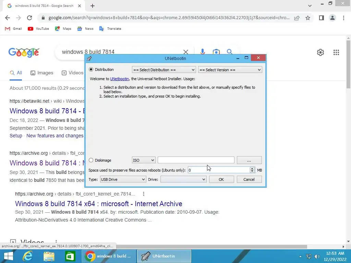Decrease the persistent space value with down arrow
This screenshot has height=263, width=351.
point(252,172)
